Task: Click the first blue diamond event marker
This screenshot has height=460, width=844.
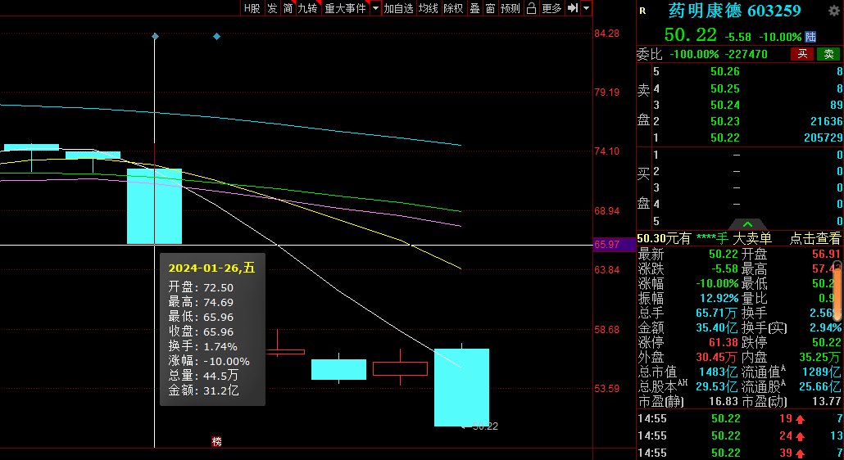Action: tap(155, 36)
